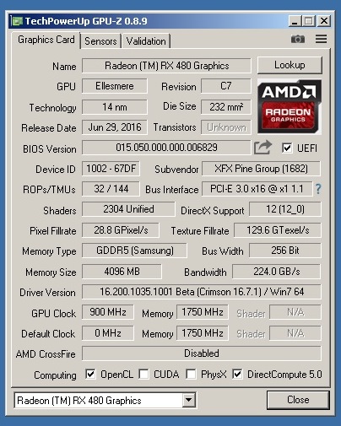Toggle the PhysX checkbox
341x426 pixels.
(191, 375)
